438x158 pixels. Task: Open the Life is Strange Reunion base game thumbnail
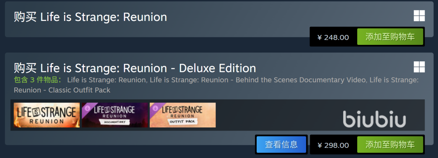pyautogui.click(x=47, y=115)
